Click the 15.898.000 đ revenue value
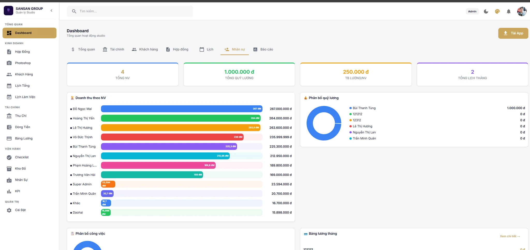This screenshot has width=530, height=250. coord(282,213)
